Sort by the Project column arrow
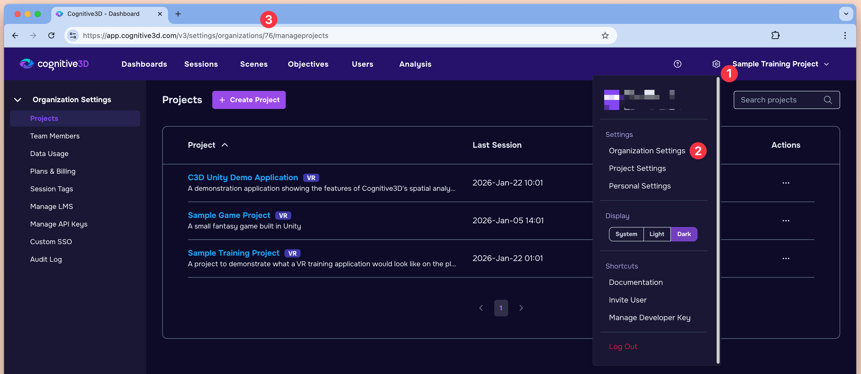The image size is (861, 374). click(225, 145)
